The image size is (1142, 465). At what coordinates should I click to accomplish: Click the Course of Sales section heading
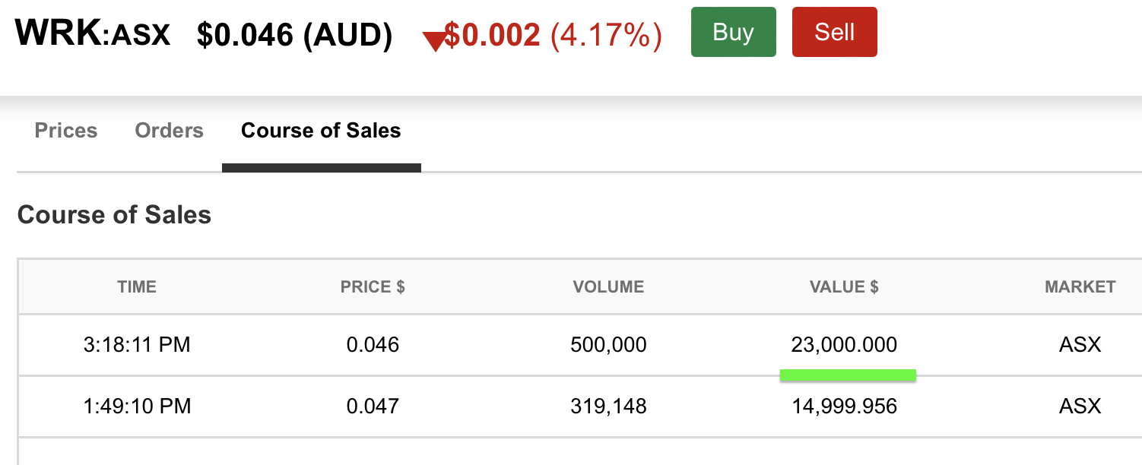click(x=114, y=215)
